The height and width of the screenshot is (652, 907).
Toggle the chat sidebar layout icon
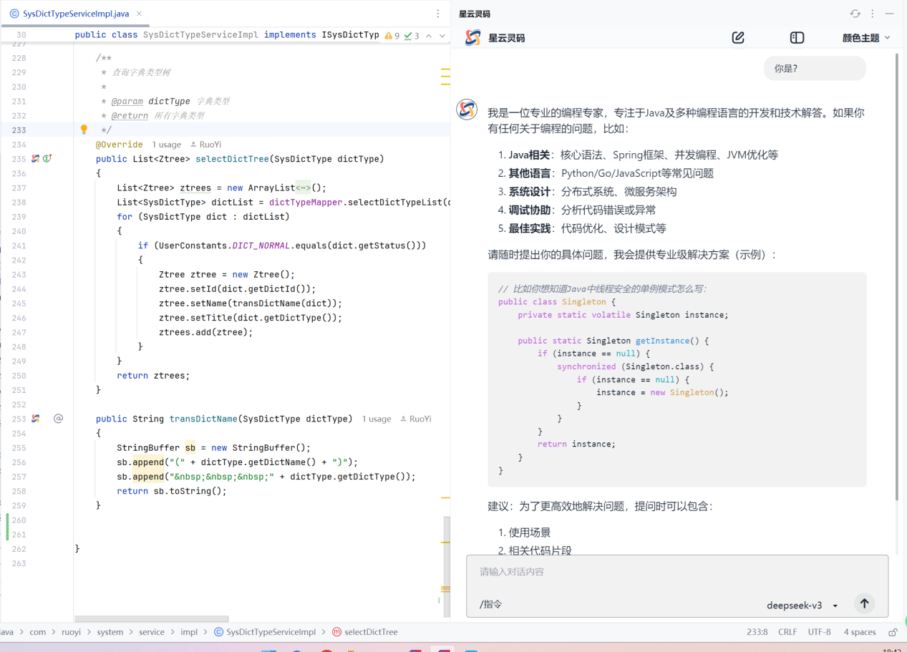click(797, 38)
